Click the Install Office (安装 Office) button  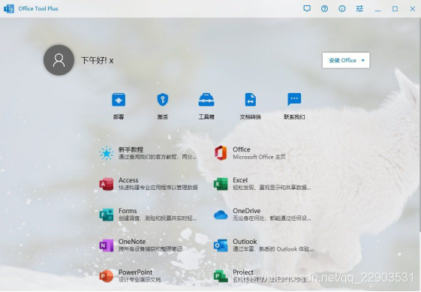pos(346,60)
